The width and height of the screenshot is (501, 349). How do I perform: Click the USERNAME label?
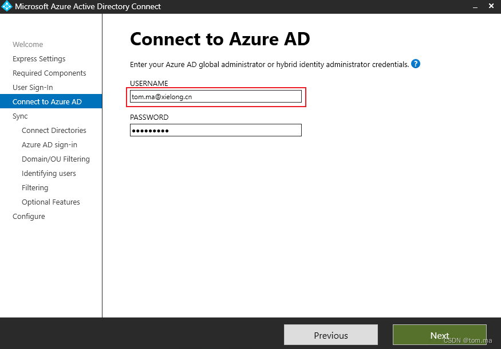point(149,83)
